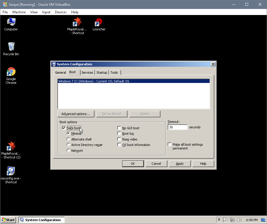Select the Minimal safe boot radio button
The width and height of the screenshot is (267, 224).
[68, 133]
